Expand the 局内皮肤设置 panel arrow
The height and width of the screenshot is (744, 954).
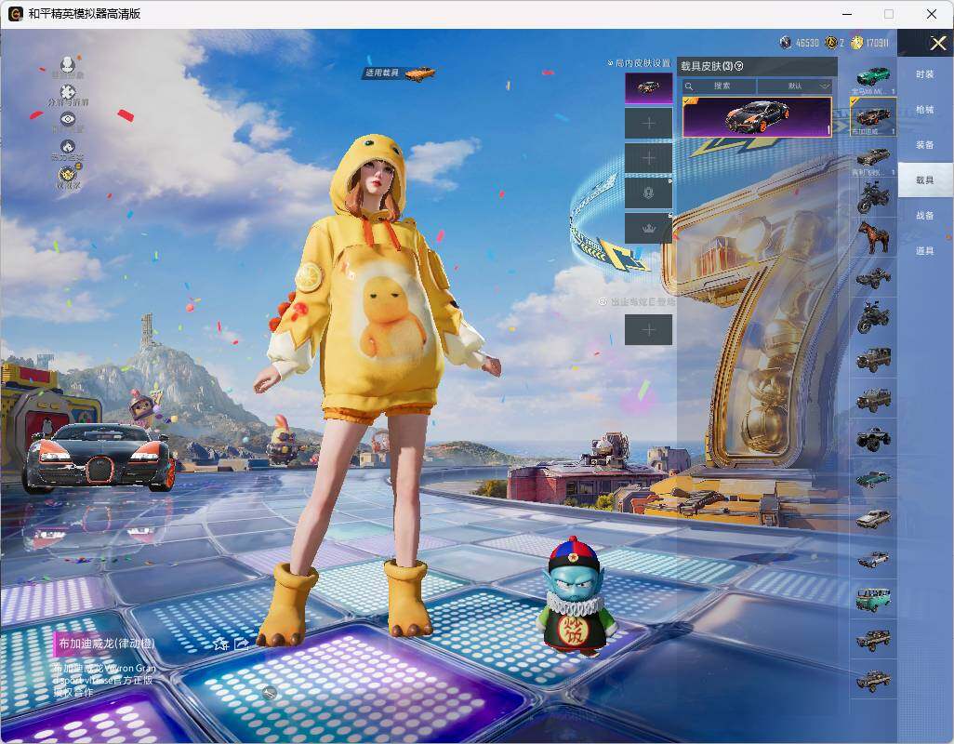pyautogui.click(x=610, y=62)
